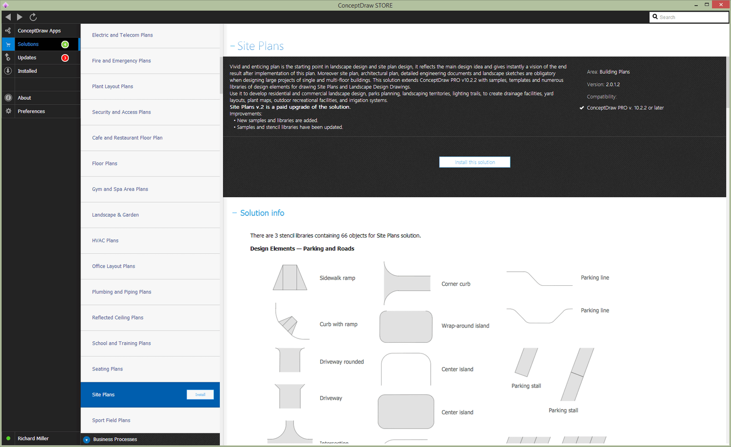
Task: Open the Solutions section
Action: coord(41,44)
